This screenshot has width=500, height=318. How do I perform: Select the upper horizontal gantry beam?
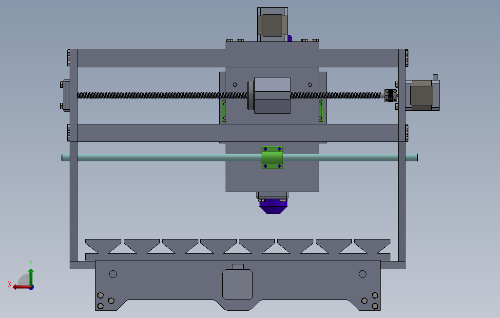coord(237,58)
